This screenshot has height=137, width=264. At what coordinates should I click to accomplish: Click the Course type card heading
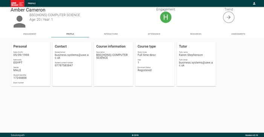coord(146,46)
